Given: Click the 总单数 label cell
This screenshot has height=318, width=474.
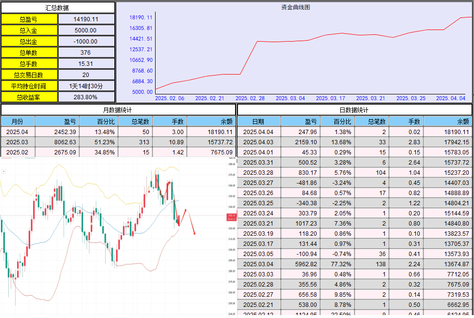Looking at the screenshot, I should coord(29,53).
